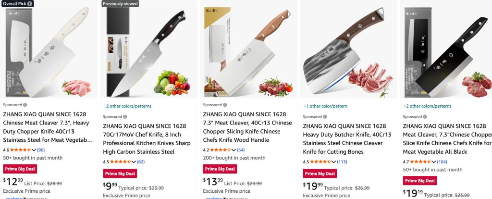Expand rating chevron on Heavy Duty Butcher Knife
The image size is (492, 199).
[334, 162]
